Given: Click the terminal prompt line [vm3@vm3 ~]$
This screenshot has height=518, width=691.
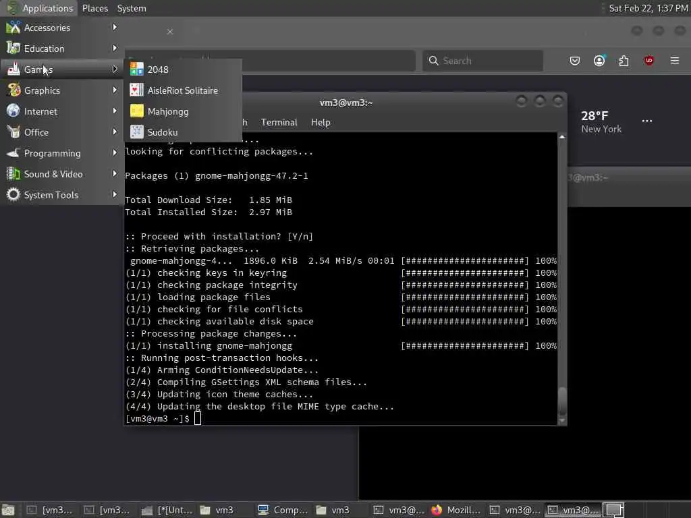Looking at the screenshot, I should (x=163, y=418).
